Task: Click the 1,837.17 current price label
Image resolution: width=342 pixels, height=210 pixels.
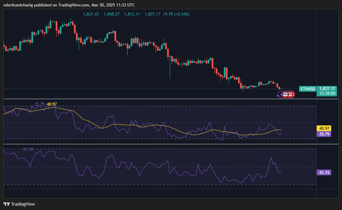Action: [326, 89]
